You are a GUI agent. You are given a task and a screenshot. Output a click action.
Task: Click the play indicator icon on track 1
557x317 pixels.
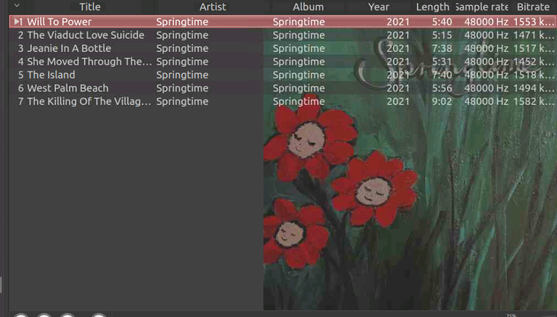coord(17,21)
